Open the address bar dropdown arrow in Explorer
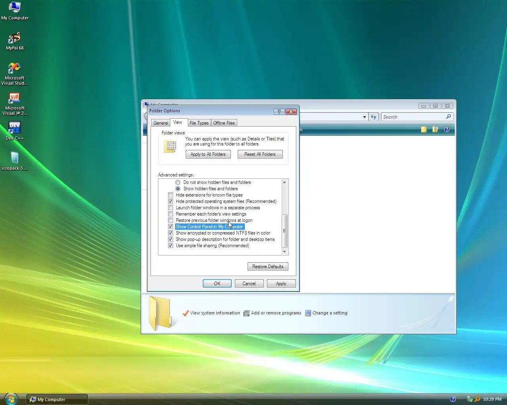Screen dimensions: 507x405 pyautogui.click(x=364, y=117)
